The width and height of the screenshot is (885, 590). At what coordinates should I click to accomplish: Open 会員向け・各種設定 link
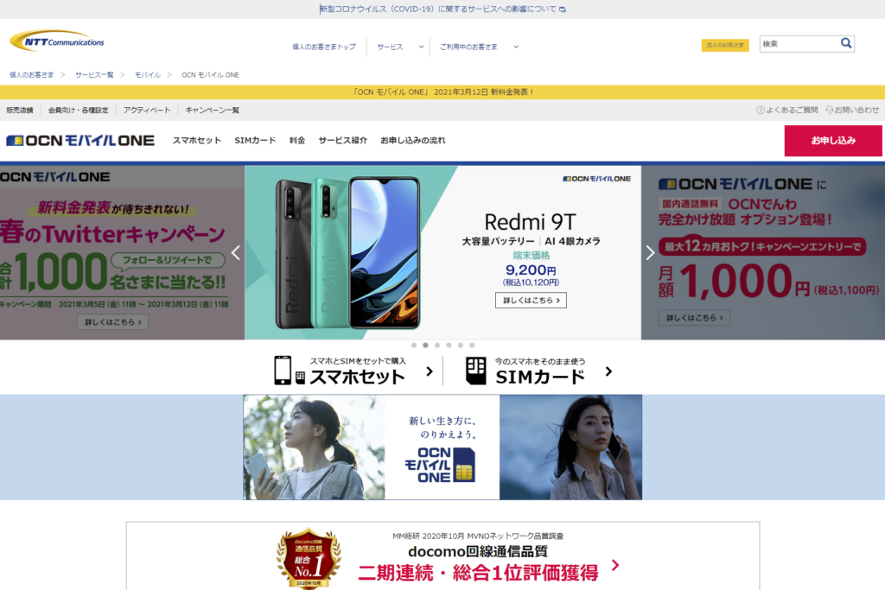point(79,110)
